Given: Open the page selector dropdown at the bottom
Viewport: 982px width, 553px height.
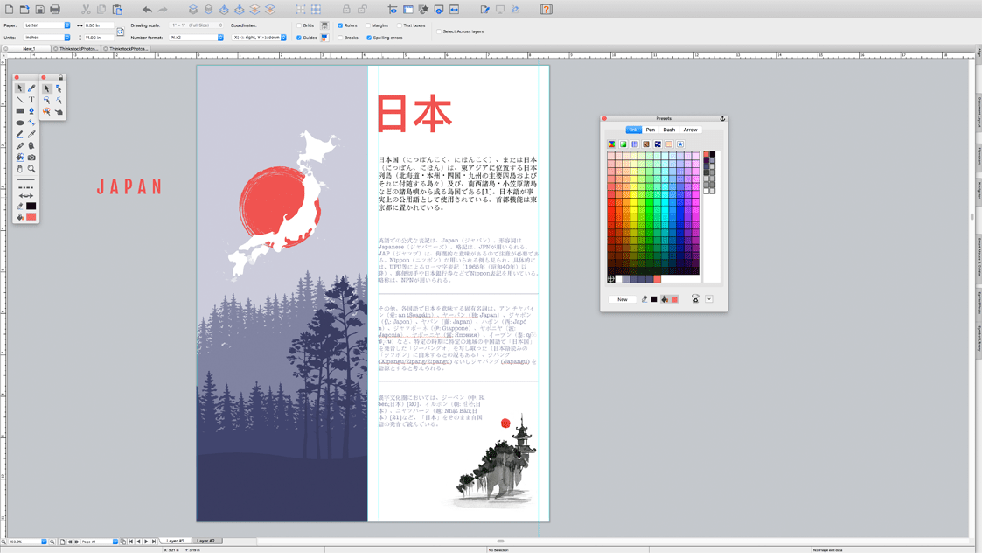Looking at the screenshot, I should pos(115,542).
